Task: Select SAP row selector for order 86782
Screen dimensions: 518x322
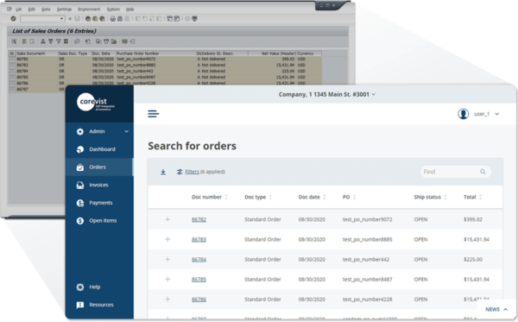Action: (x=12, y=59)
